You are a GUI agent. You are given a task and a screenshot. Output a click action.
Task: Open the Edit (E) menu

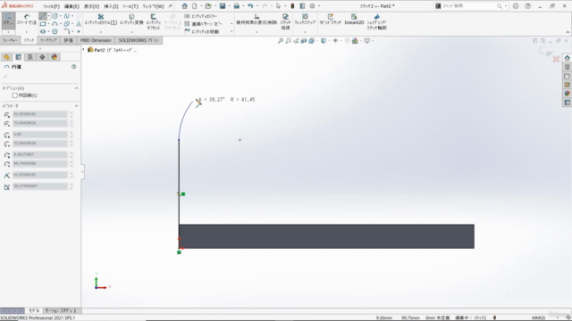[71, 6]
